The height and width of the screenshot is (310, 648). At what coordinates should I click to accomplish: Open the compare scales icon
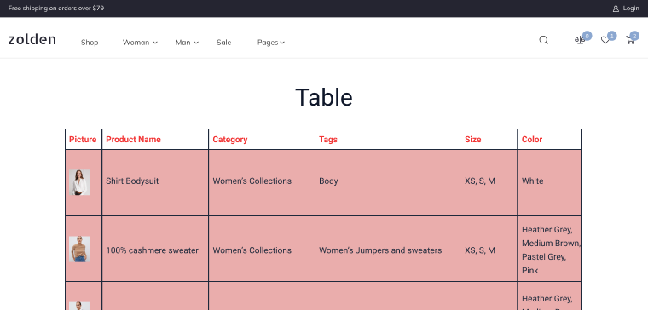point(580,40)
